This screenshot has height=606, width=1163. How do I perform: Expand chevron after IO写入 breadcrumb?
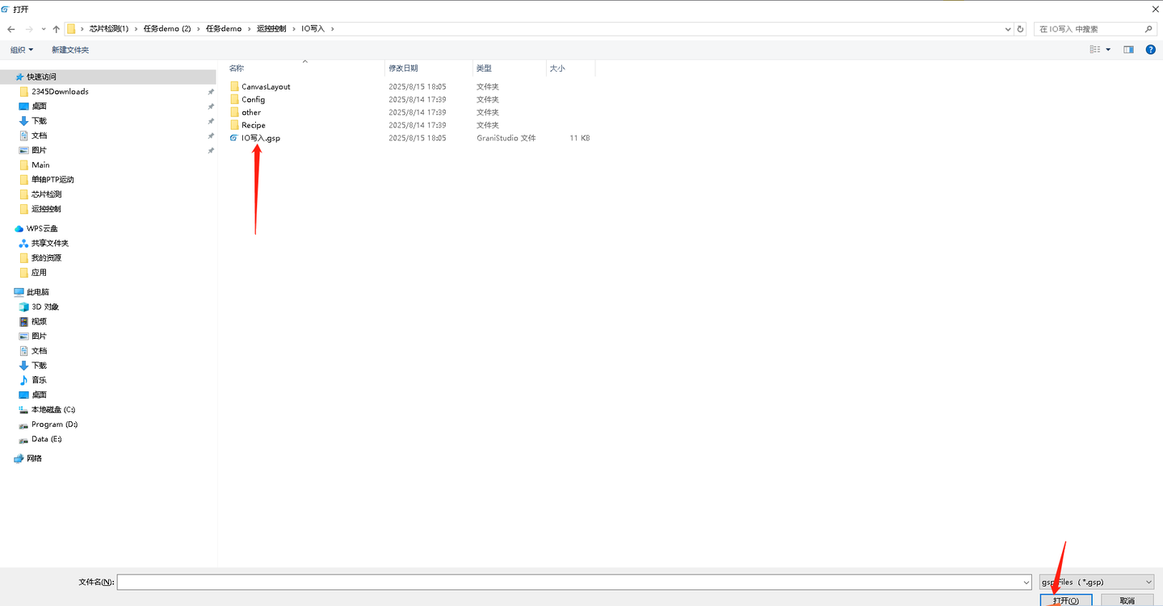point(332,29)
